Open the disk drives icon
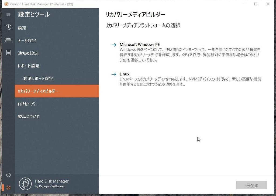276x196 pixels. (x=8, y=40)
